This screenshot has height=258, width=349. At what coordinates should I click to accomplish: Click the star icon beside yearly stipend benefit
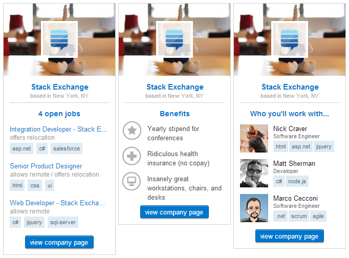[132, 131]
